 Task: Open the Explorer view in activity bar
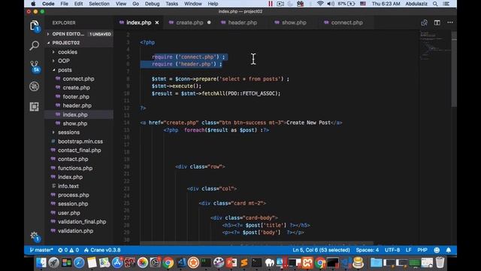coord(35,26)
